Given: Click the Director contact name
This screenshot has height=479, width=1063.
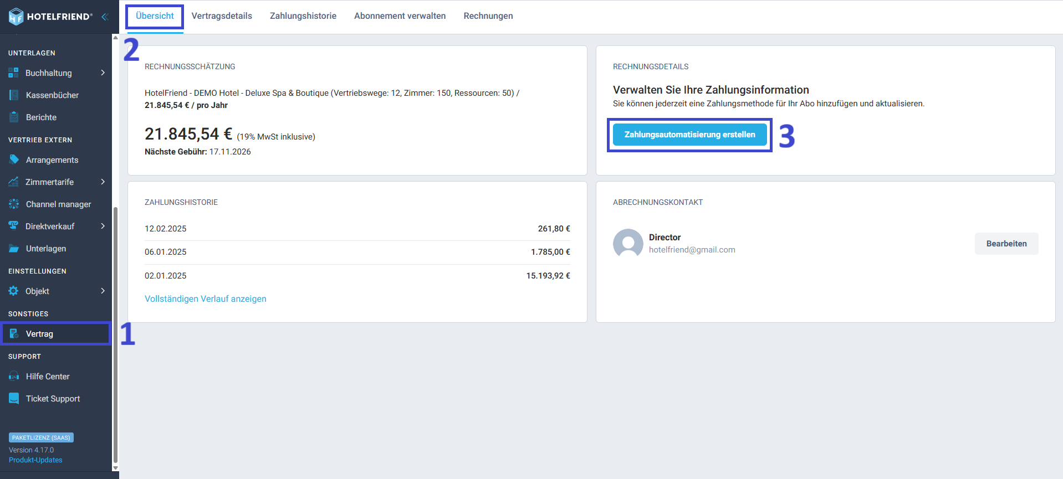Looking at the screenshot, I should 665,238.
